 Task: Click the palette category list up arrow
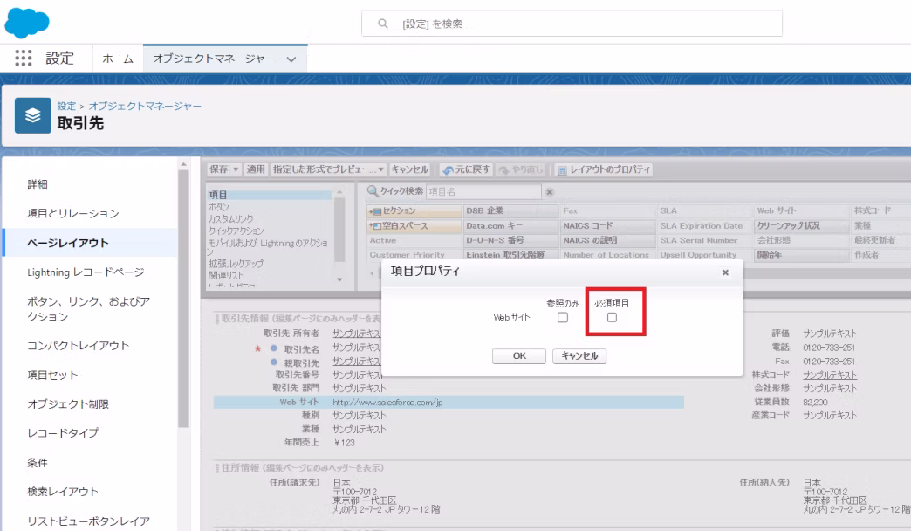(x=340, y=191)
